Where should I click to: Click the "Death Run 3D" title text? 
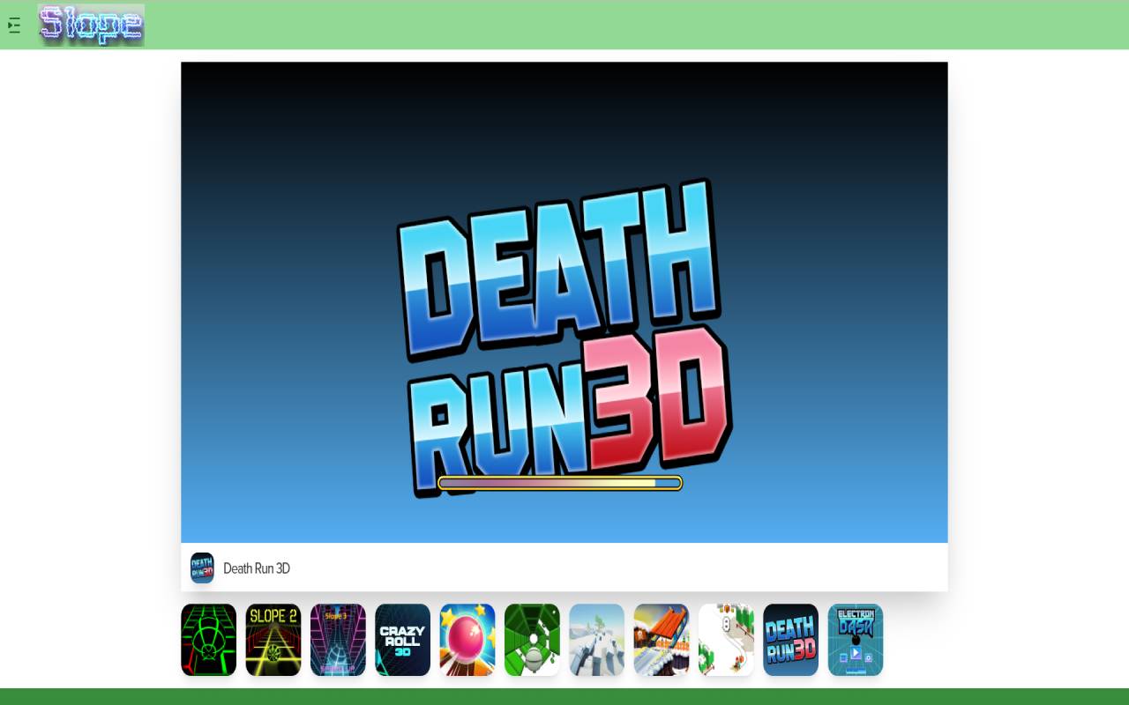(x=257, y=568)
